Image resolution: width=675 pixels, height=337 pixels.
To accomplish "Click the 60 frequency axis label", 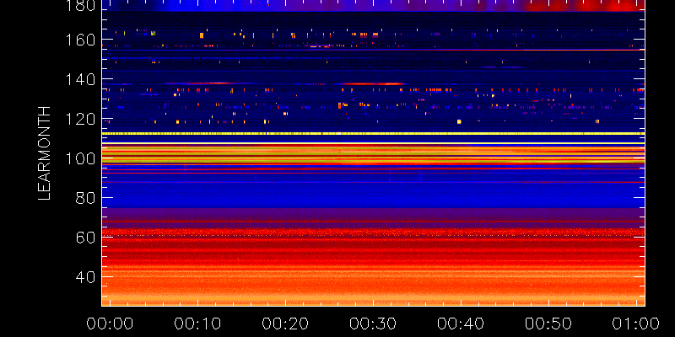I will point(85,238).
